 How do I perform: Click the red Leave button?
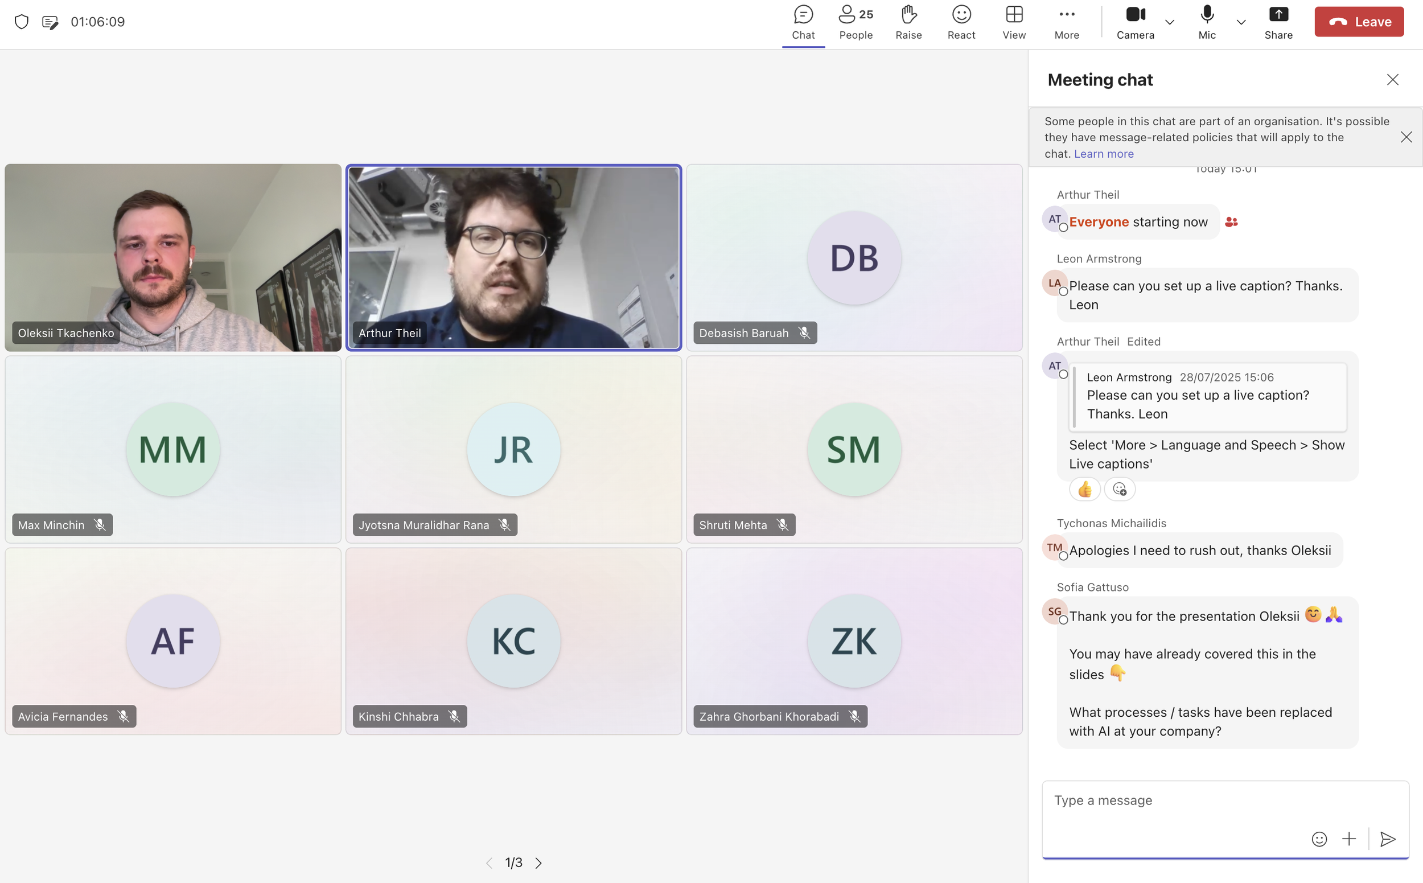(1358, 22)
